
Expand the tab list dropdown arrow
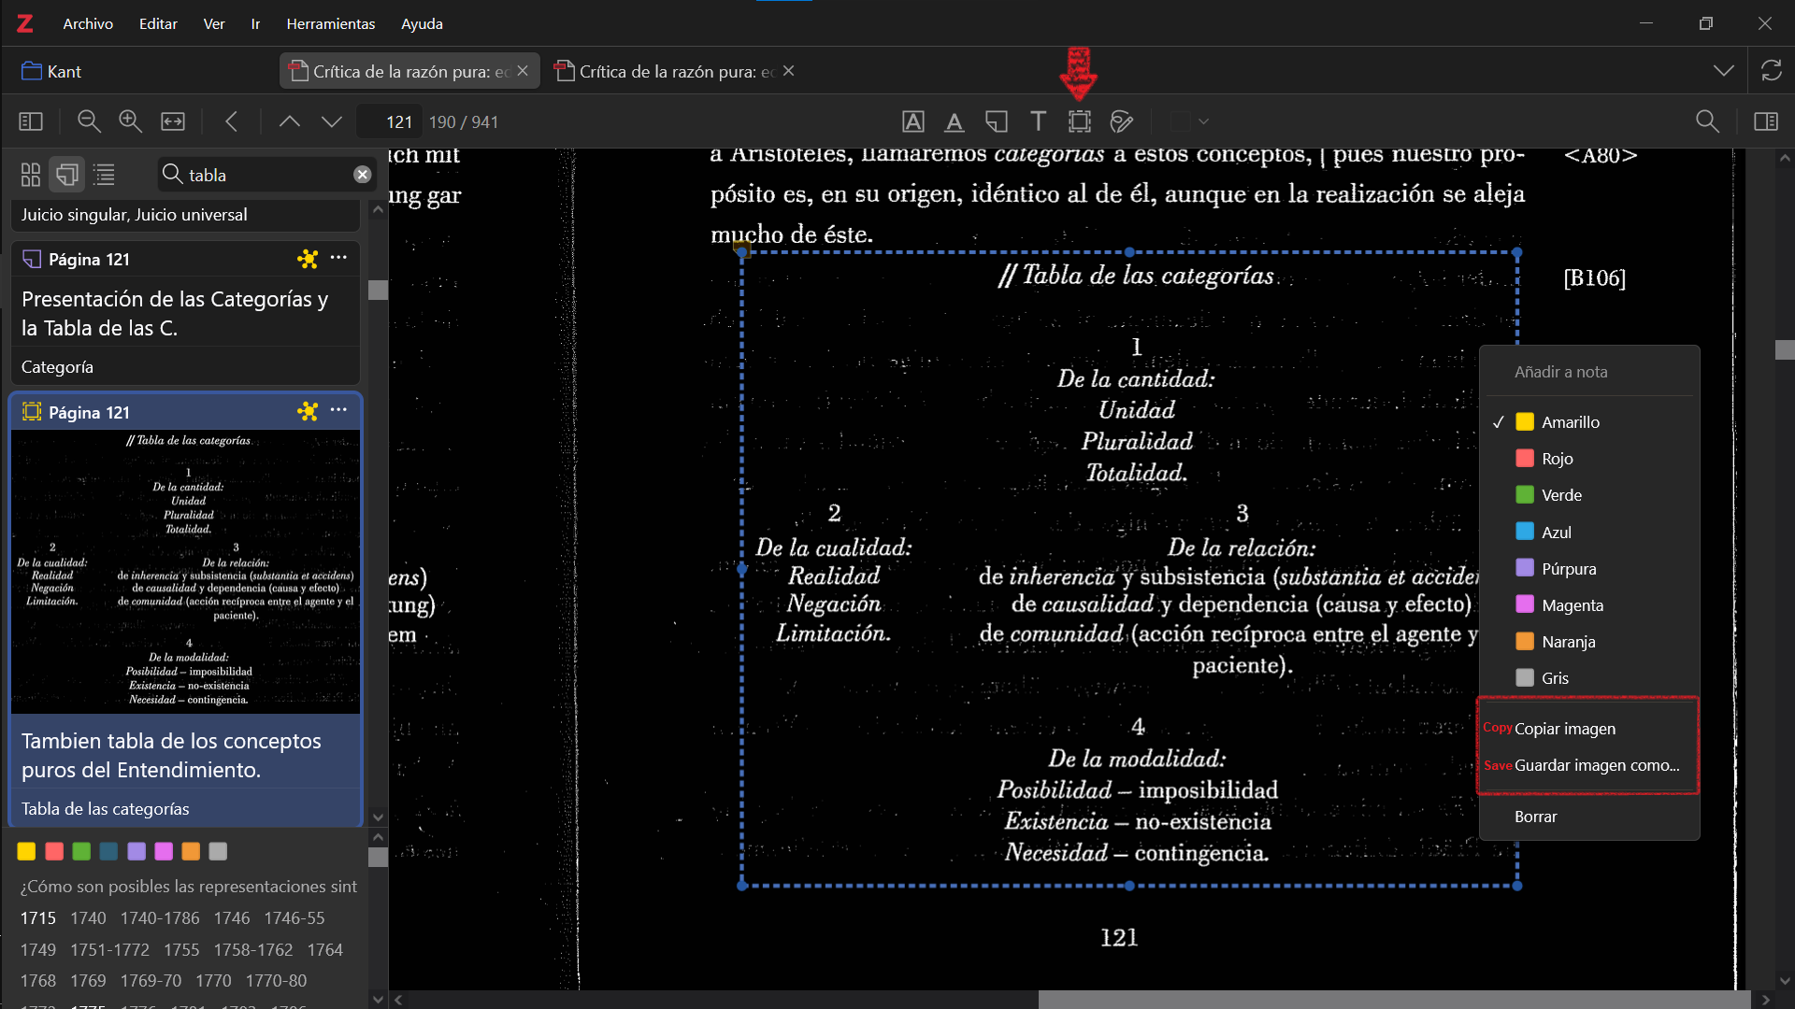1724,71
